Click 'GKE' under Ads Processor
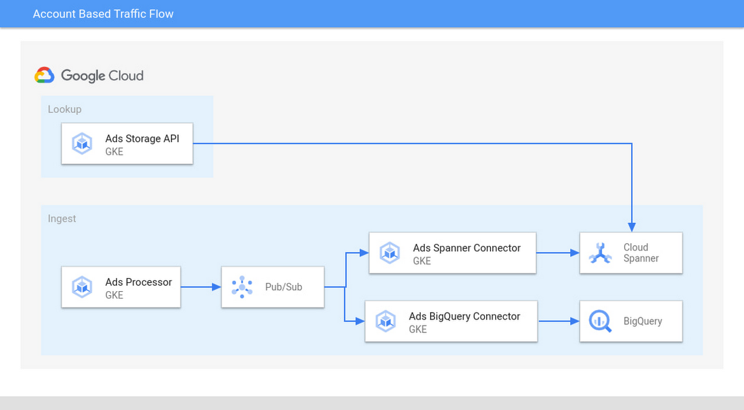 click(x=114, y=295)
